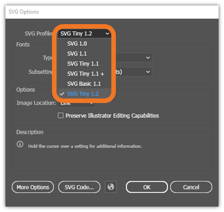Choose the plain SVG 1.1 profile option
224x212 pixels.
[85, 54]
